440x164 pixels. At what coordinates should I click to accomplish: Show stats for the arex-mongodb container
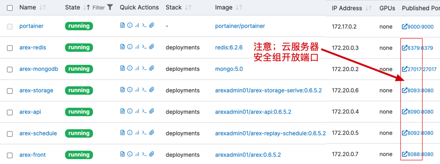tap(137, 69)
